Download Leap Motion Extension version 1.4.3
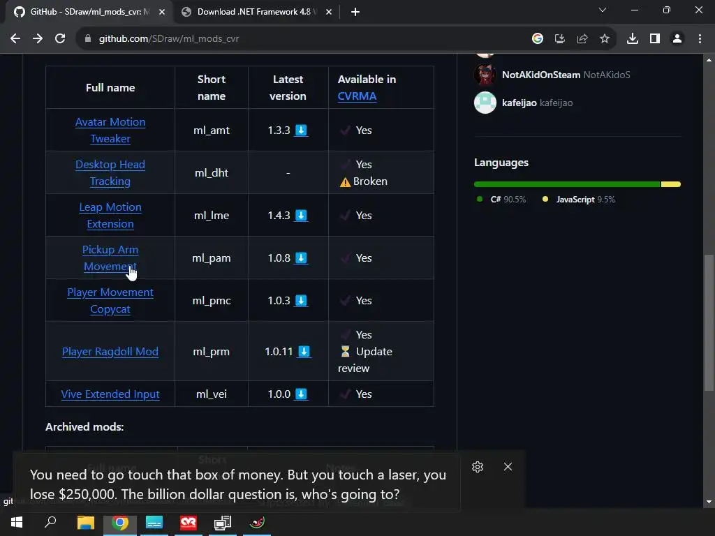The height and width of the screenshot is (536, 715). click(x=301, y=216)
